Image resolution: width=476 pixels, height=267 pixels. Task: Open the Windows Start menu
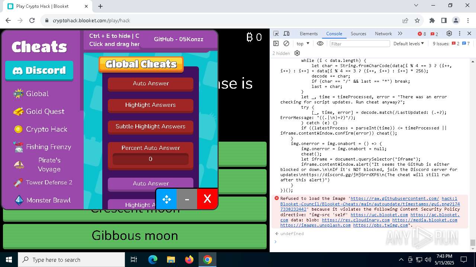[9, 260]
